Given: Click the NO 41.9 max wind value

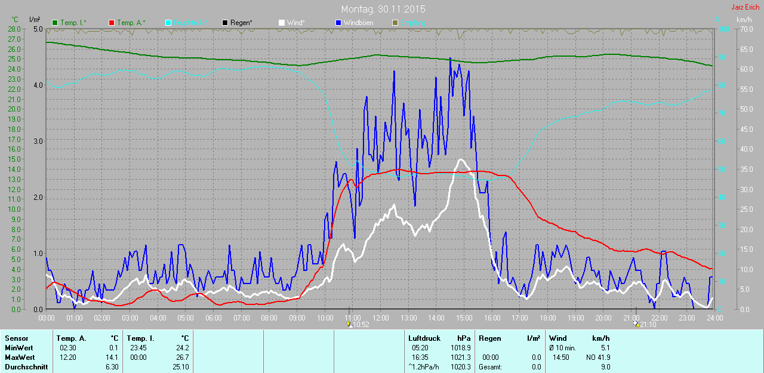Looking at the screenshot, I should (x=599, y=357).
